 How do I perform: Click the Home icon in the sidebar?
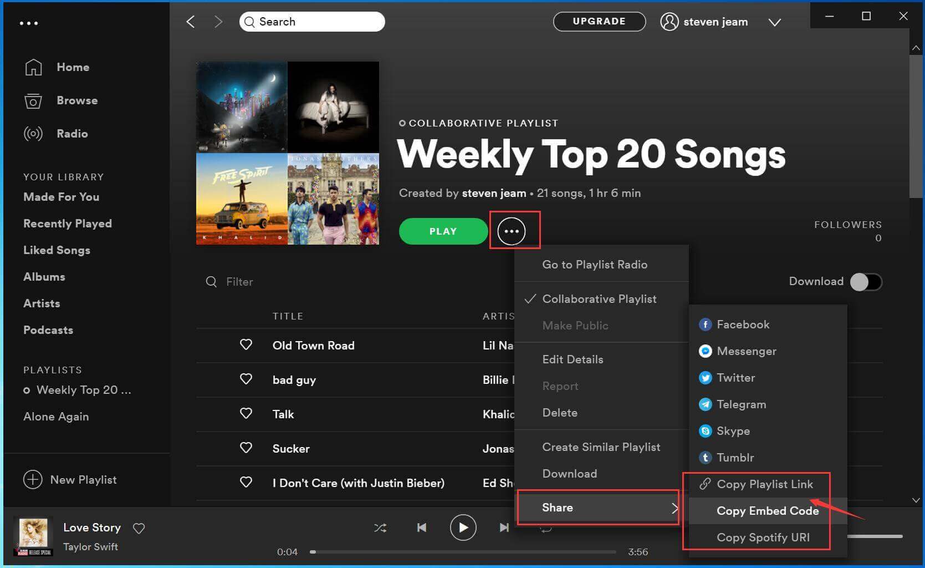33,67
